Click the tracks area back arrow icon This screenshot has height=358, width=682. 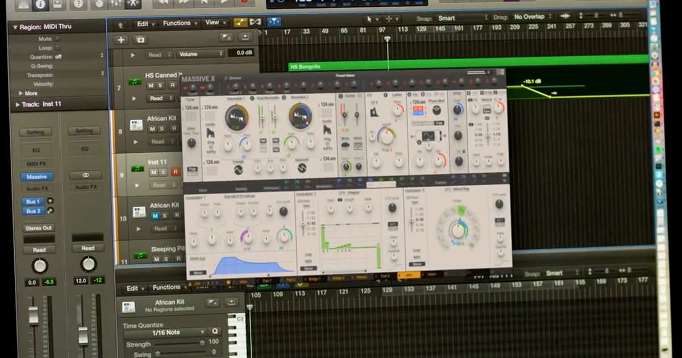(x=120, y=24)
